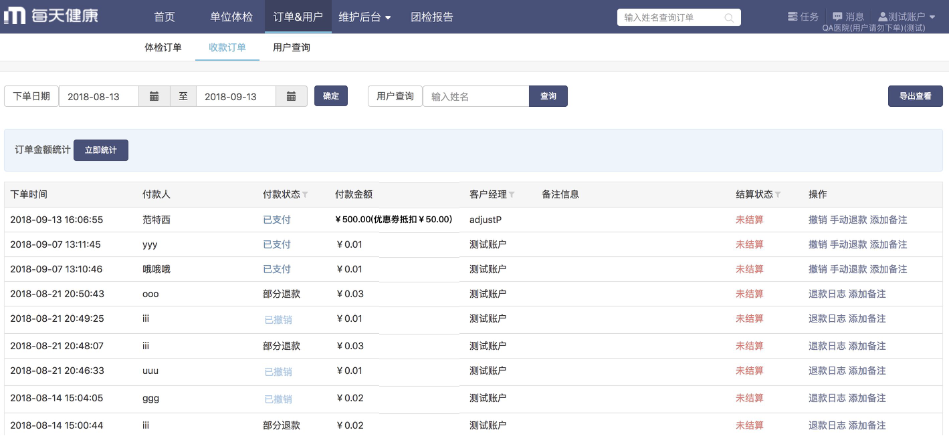Open 退款日志 for the 20:49:25 order
Image resolution: width=949 pixels, height=436 pixels.
[827, 318]
